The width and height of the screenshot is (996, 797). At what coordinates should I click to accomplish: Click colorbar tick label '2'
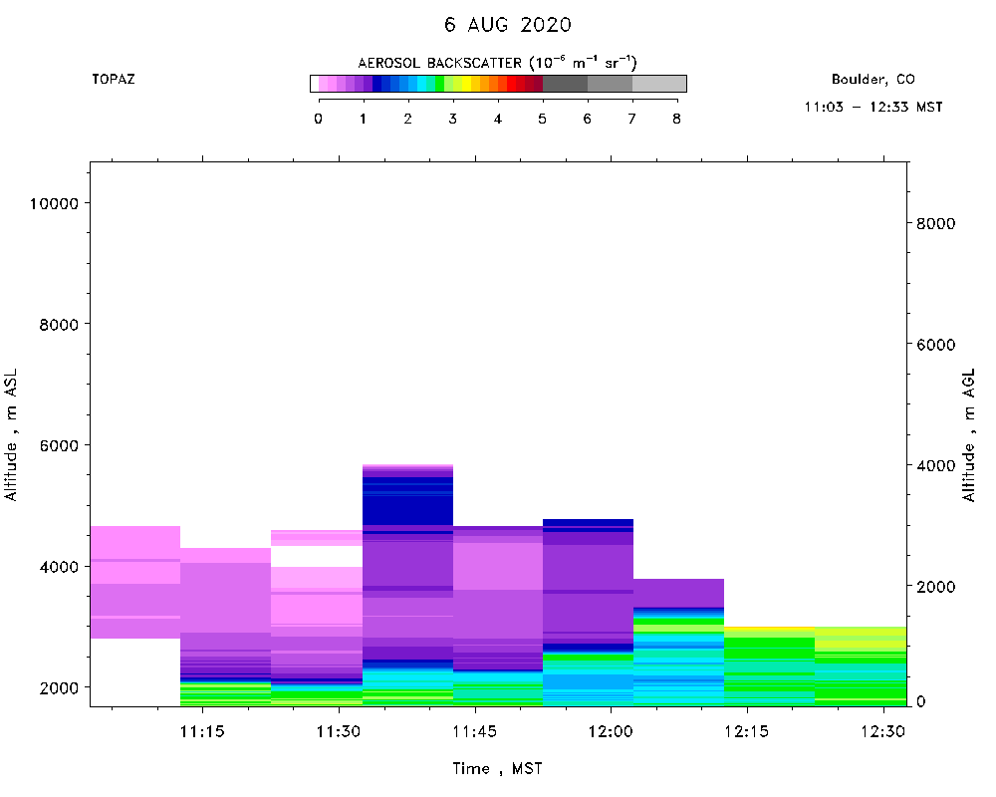point(407,119)
